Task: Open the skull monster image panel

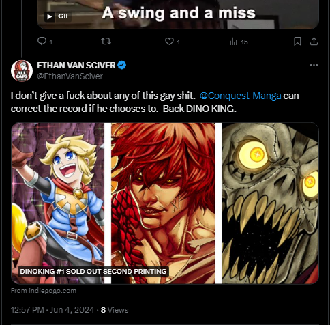Action: [270, 203]
